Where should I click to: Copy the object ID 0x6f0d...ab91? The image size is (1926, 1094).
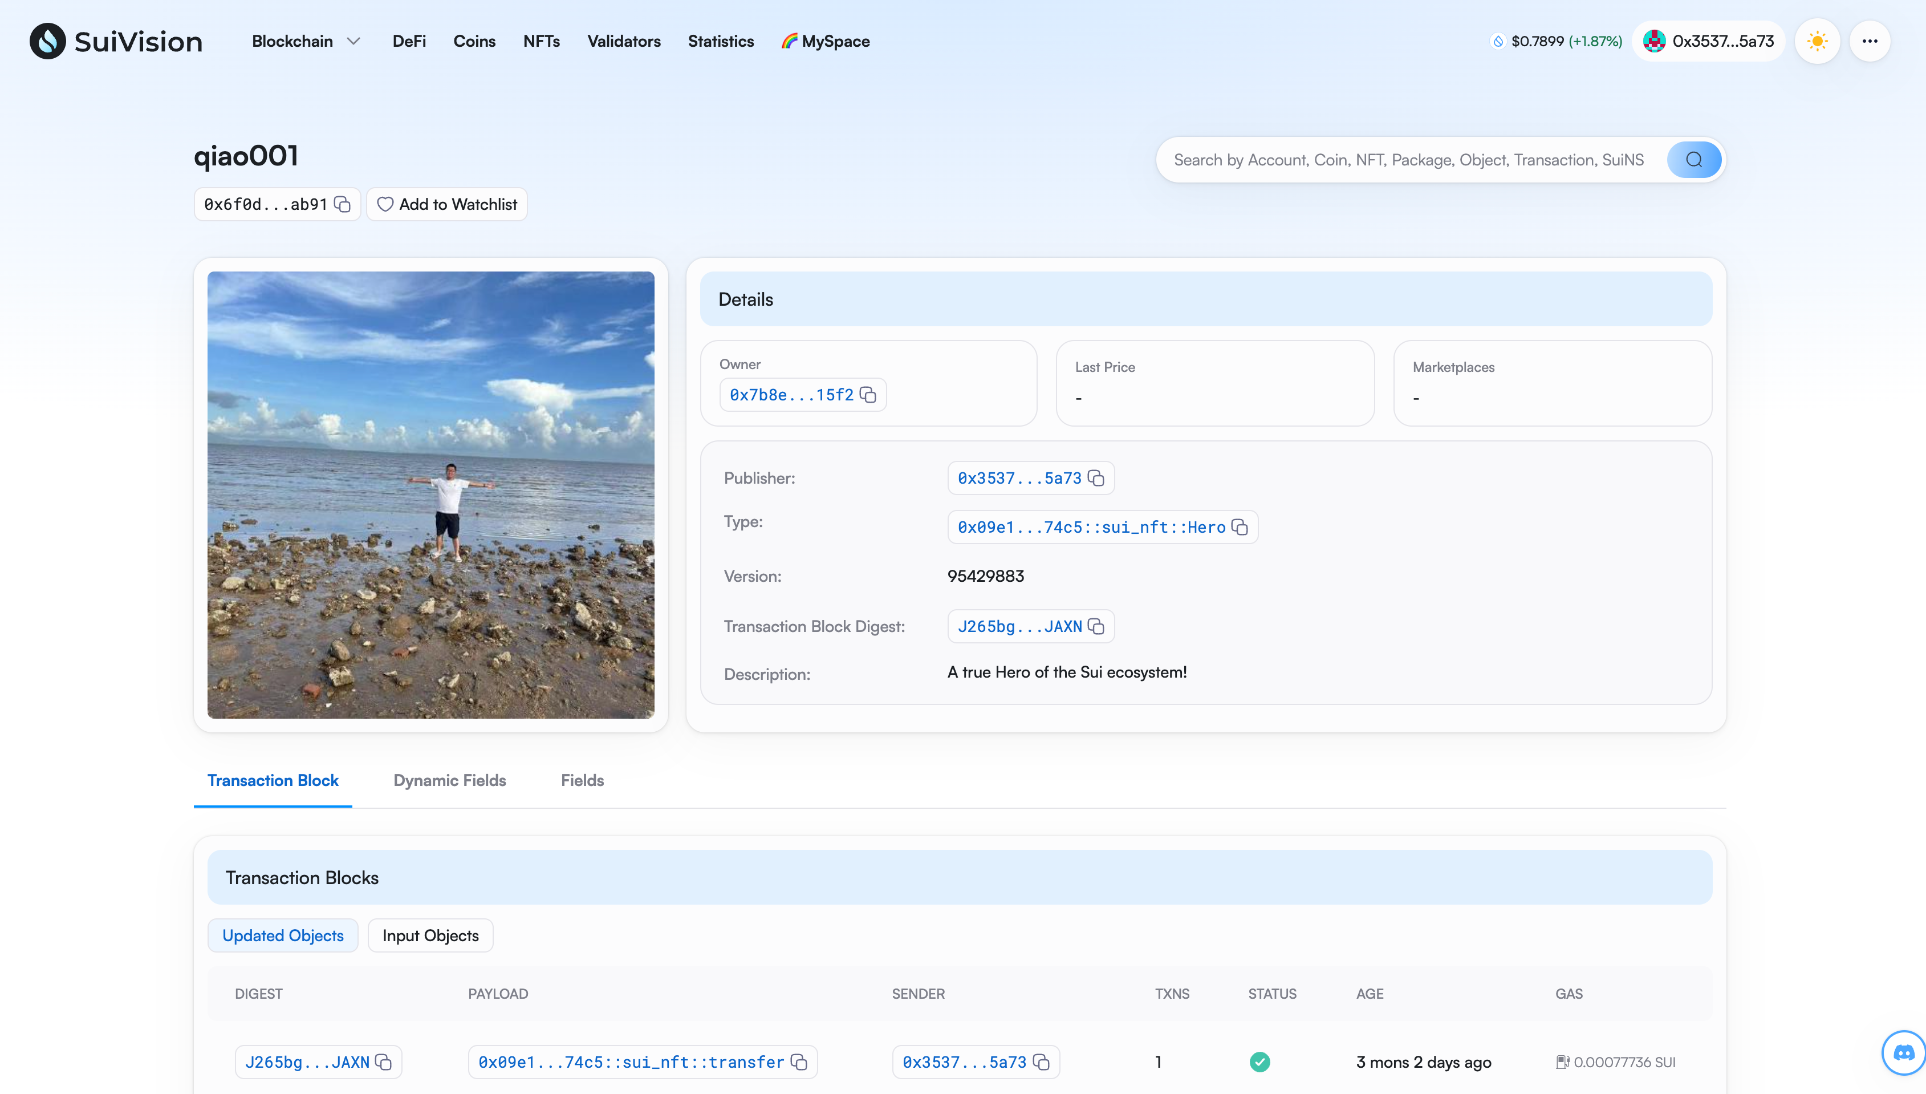click(x=343, y=204)
